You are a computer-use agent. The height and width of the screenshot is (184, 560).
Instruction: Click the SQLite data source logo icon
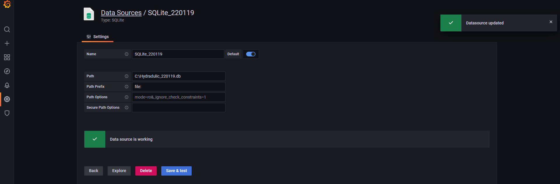[89, 14]
